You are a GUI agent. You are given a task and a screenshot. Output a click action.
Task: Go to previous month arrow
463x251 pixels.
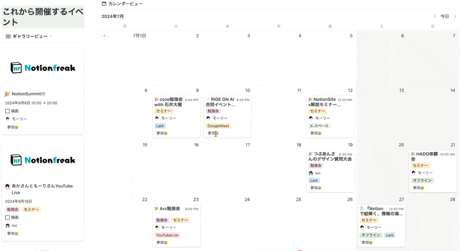(x=435, y=17)
